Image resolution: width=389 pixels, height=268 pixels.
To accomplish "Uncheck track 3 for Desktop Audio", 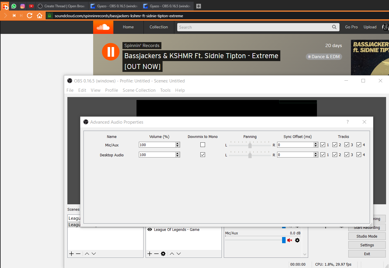I will (347, 155).
